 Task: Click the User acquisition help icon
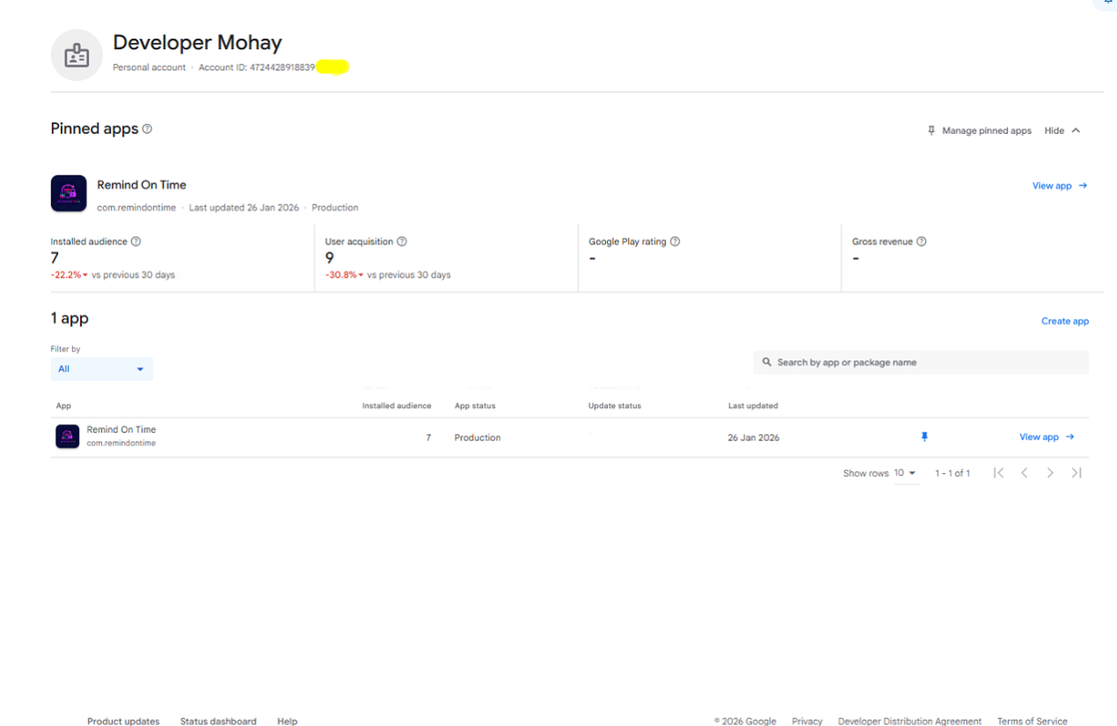coord(403,241)
